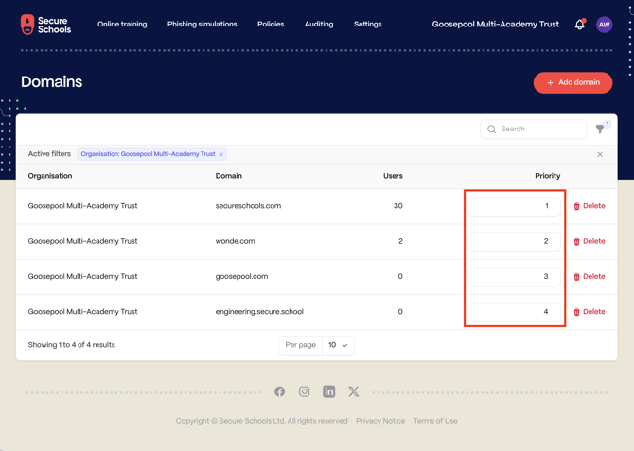Viewport: 634px width, 451px height.
Task: Click the Secure Schools logo
Action: [x=45, y=25]
